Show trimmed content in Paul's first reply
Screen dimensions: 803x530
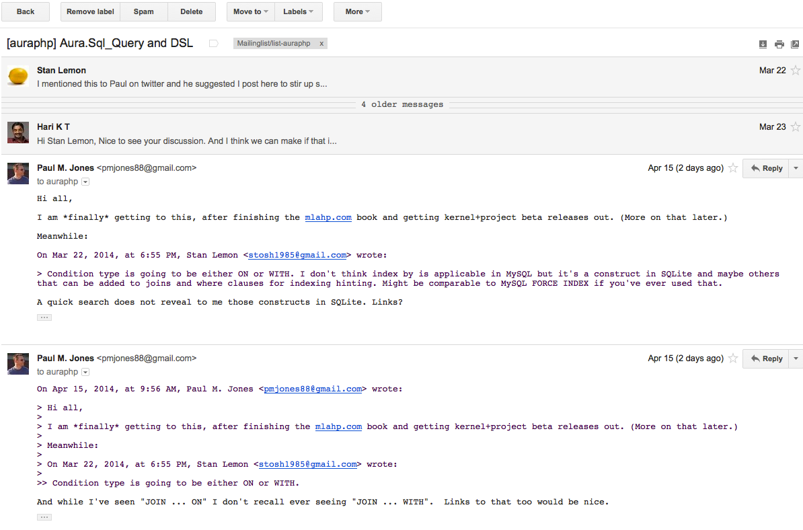[44, 317]
